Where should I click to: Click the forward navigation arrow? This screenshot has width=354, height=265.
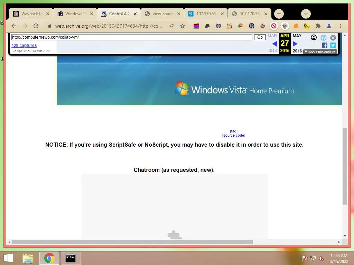click(x=25, y=26)
